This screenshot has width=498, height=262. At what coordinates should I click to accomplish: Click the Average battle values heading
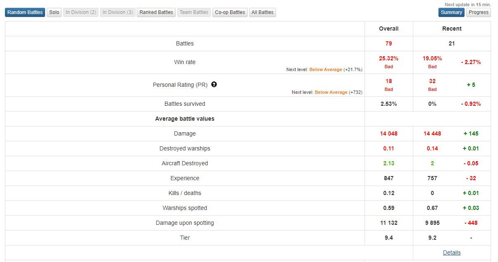click(x=185, y=119)
